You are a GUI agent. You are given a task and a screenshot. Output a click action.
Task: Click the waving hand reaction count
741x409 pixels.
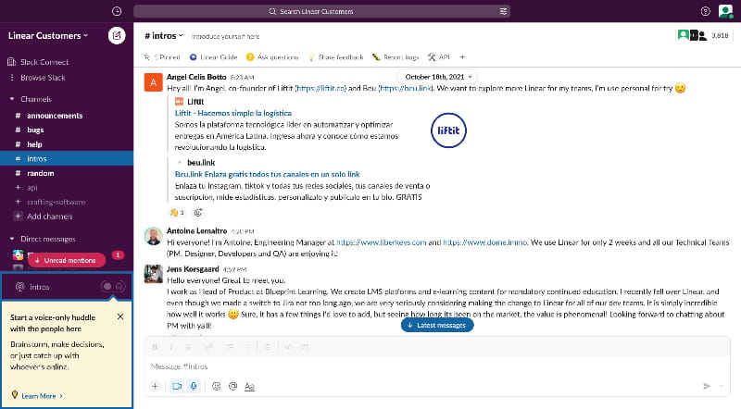[177, 213]
